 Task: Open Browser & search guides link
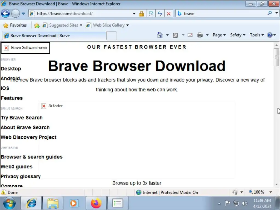point(32,157)
